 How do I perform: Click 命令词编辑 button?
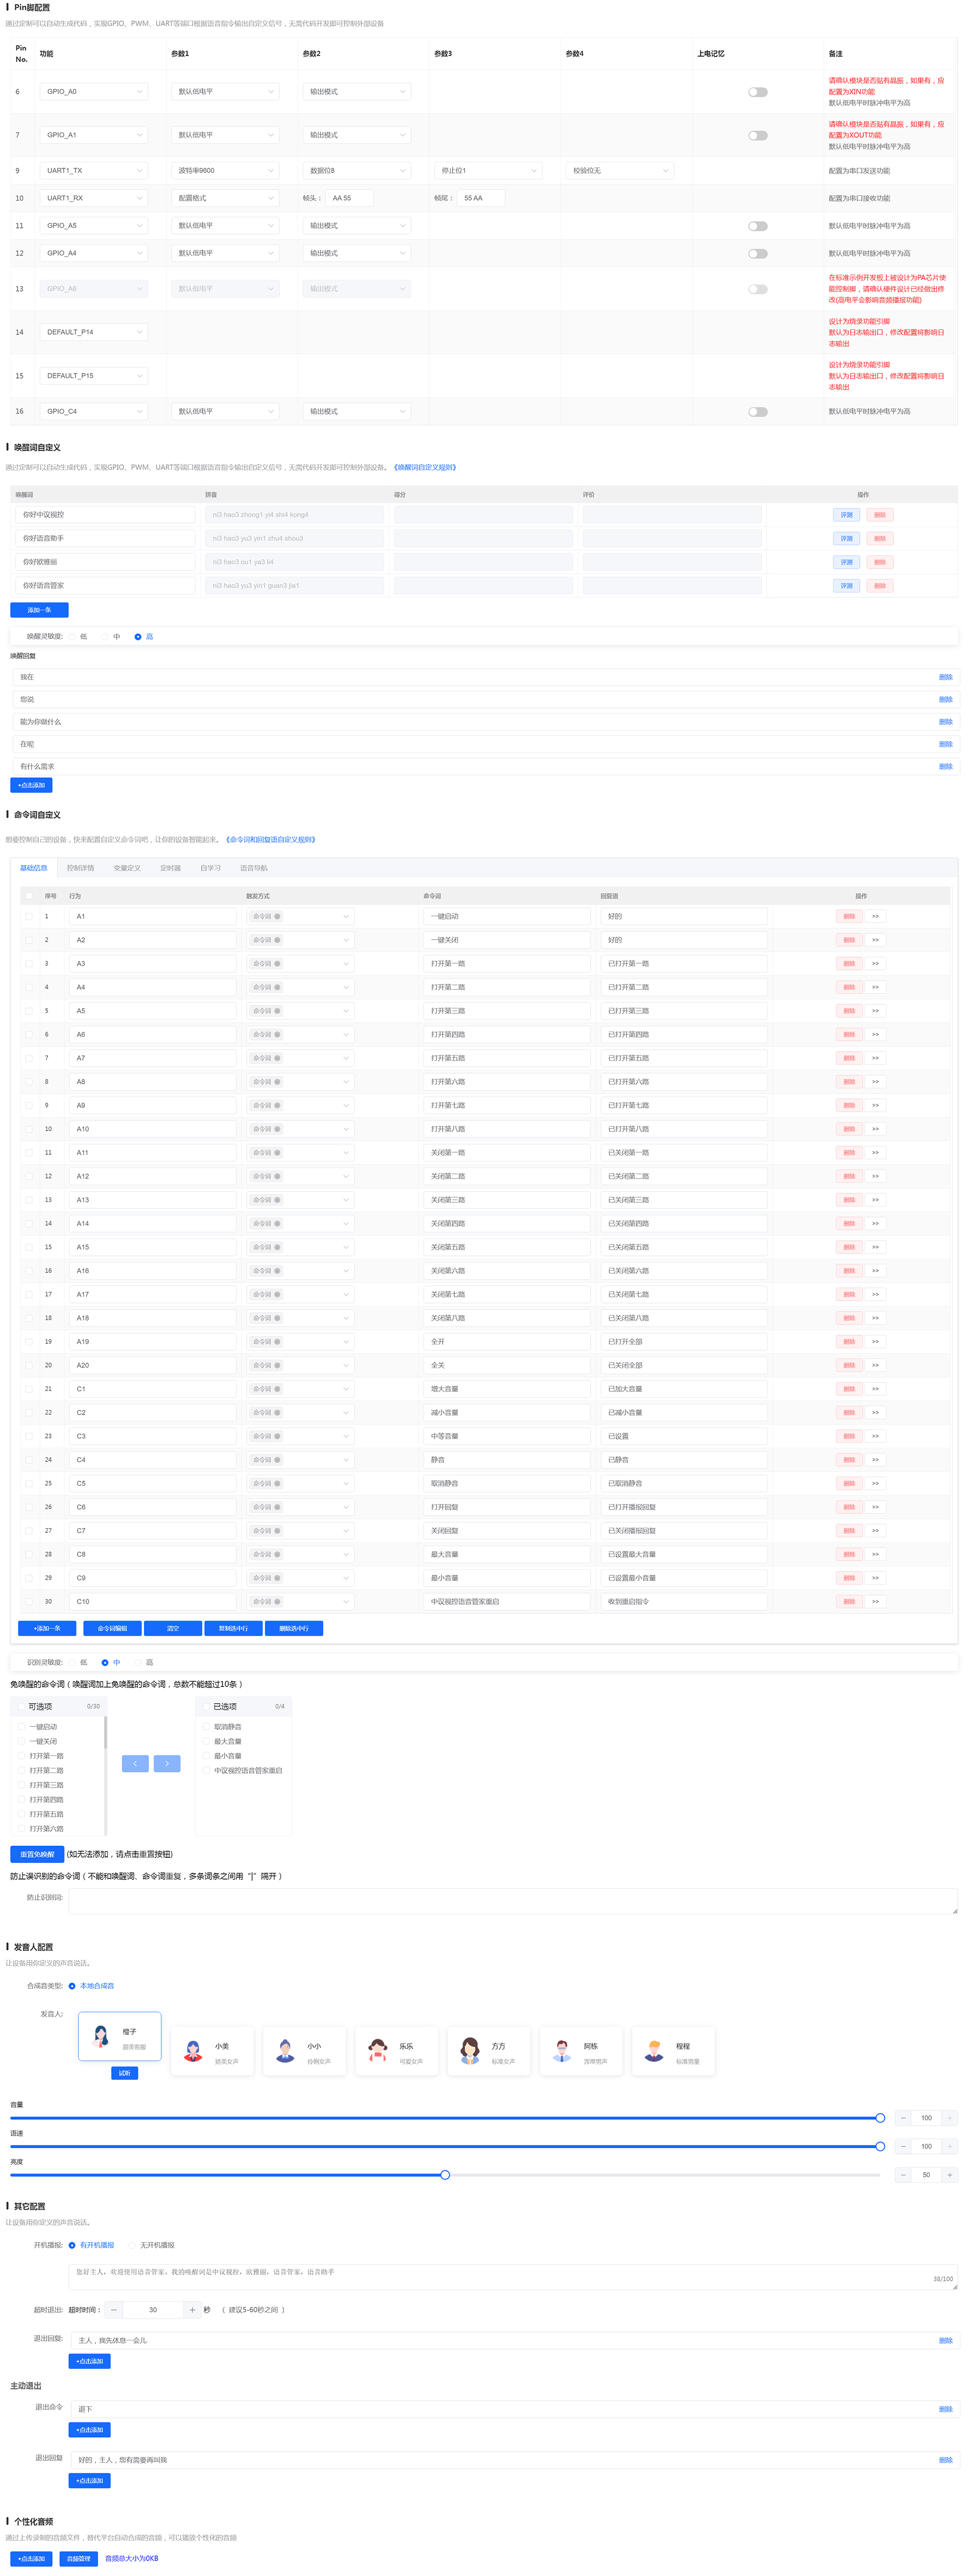coord(112,1629)
